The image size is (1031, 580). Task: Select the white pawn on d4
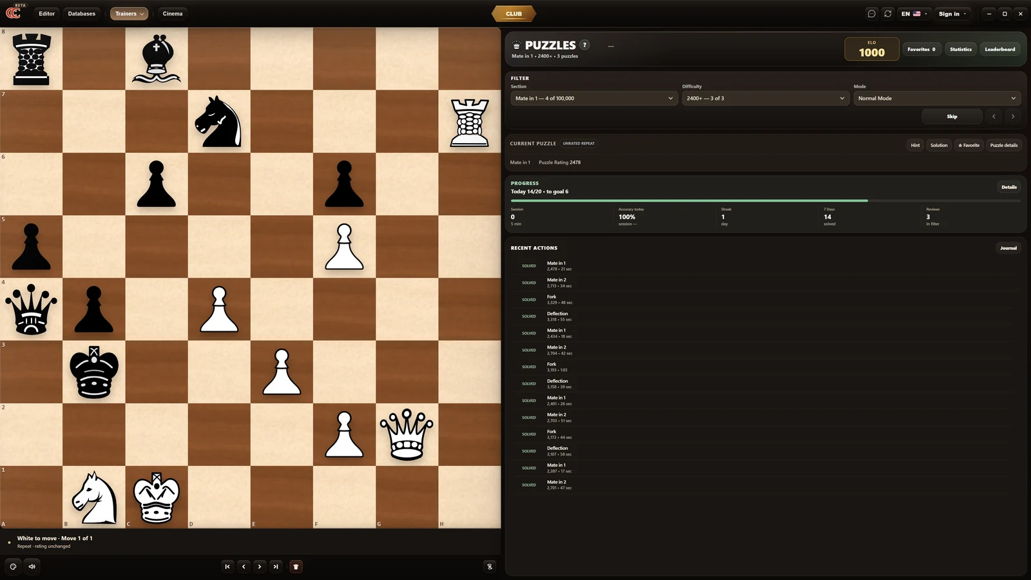click(219, 309)
